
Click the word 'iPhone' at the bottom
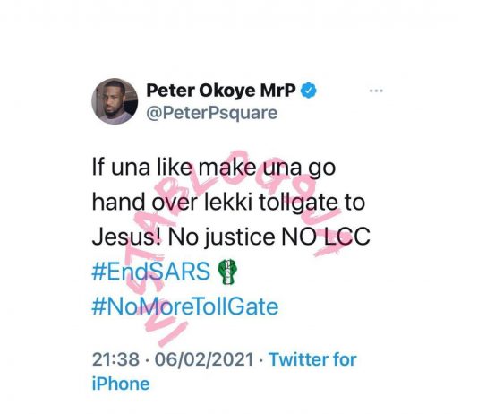click(x=121, y=384)
